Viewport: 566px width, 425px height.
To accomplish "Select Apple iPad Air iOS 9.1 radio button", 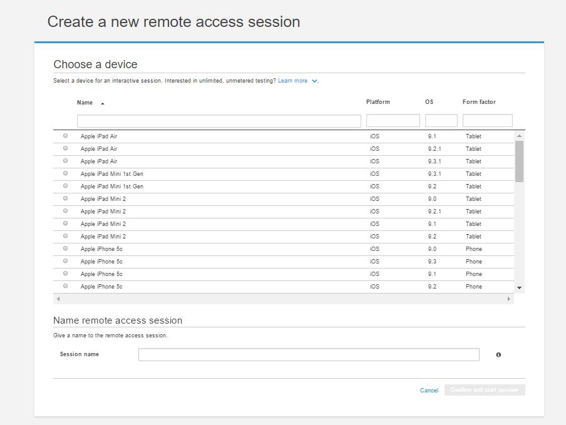I will click(66, 136).
